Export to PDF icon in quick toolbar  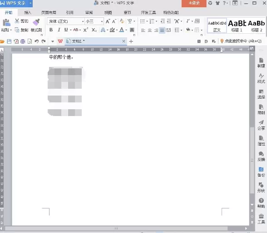coord(16,41)
